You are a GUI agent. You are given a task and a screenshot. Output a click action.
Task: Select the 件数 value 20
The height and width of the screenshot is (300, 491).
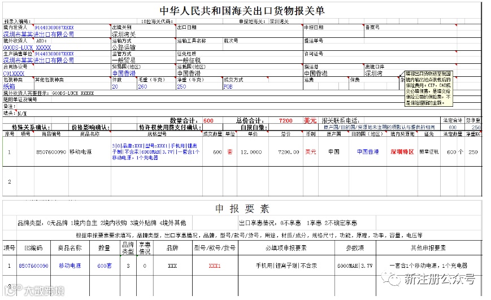[115, 87]
